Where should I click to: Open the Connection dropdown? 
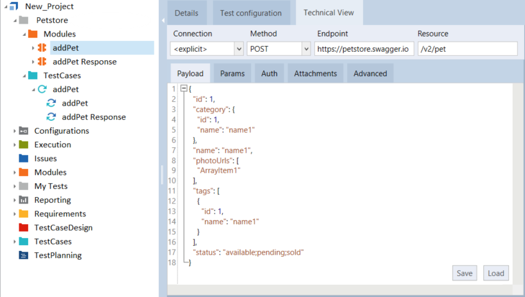[x=239, y=49]
